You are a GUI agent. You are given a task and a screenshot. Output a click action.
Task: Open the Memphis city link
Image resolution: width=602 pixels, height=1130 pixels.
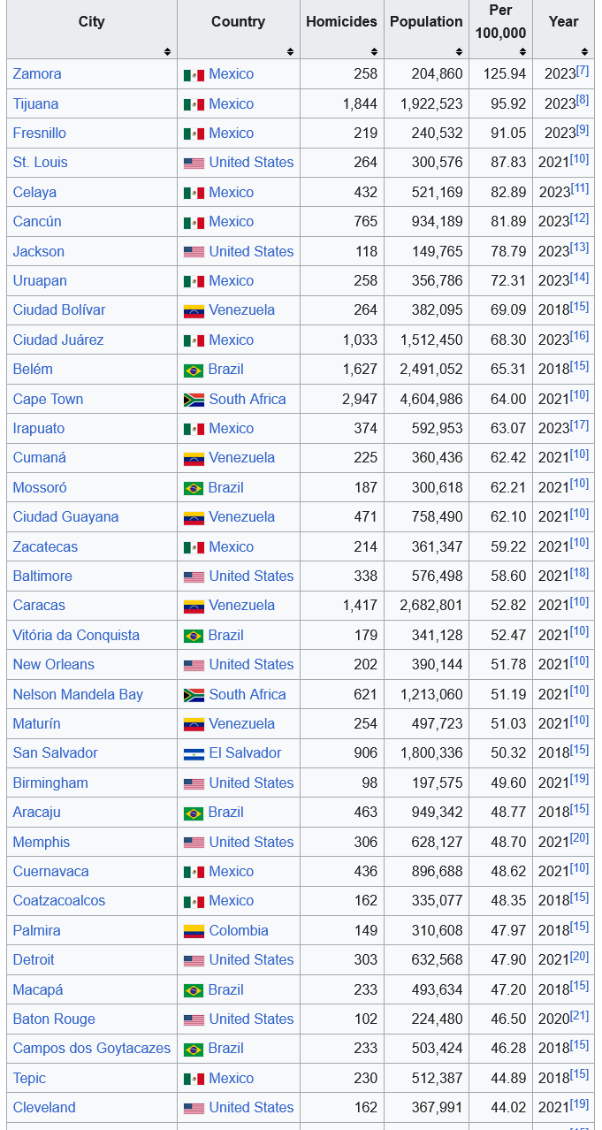coord(42,842)
